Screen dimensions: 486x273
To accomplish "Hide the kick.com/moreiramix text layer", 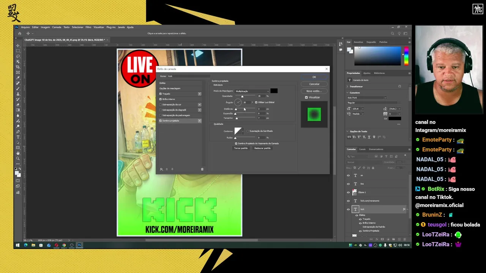I will coord(348,201).
